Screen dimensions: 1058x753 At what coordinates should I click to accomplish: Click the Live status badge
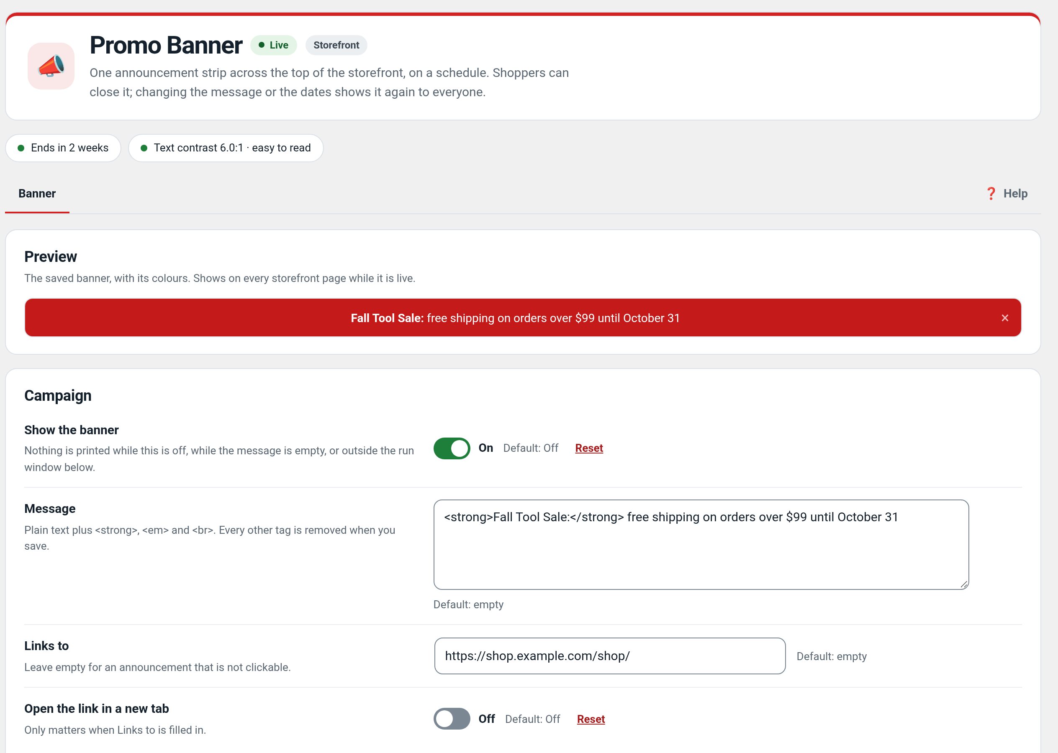(274, 45)
